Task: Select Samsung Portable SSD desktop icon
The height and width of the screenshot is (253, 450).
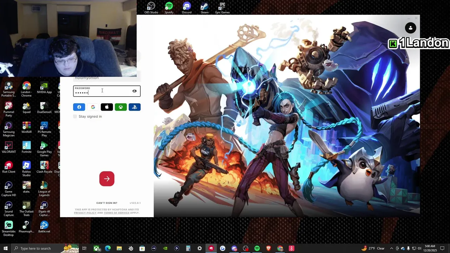Action: 9,90
